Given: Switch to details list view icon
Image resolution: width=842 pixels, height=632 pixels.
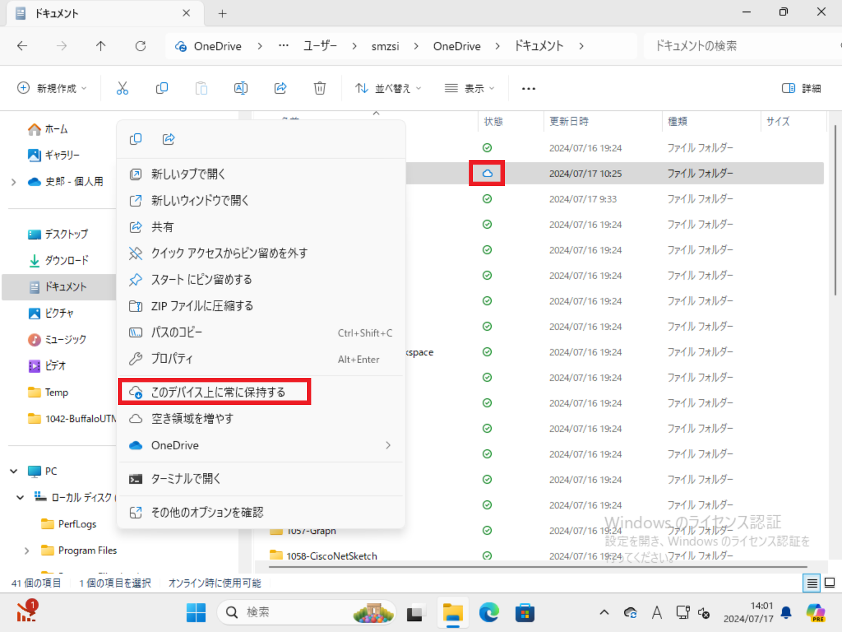Looking at the screenshot, I should click(x=811, y=583).
